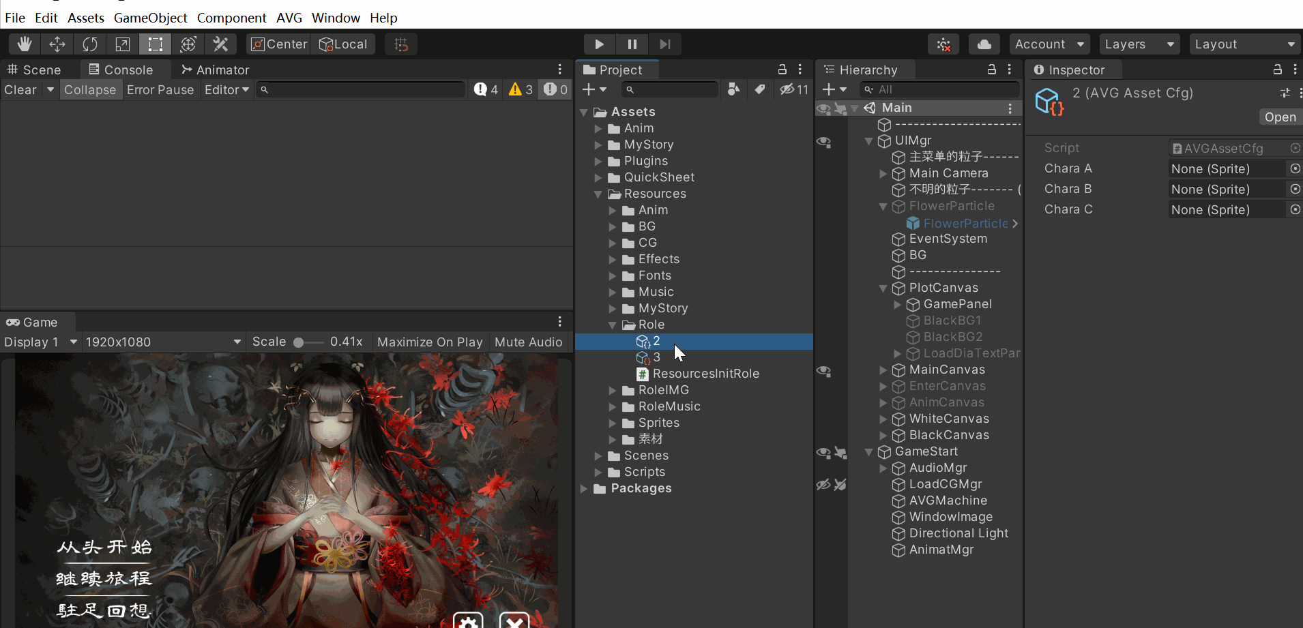1303x628 pixels.
Task: Click the Clear button in Console
Action: click(x=20, y=90)
